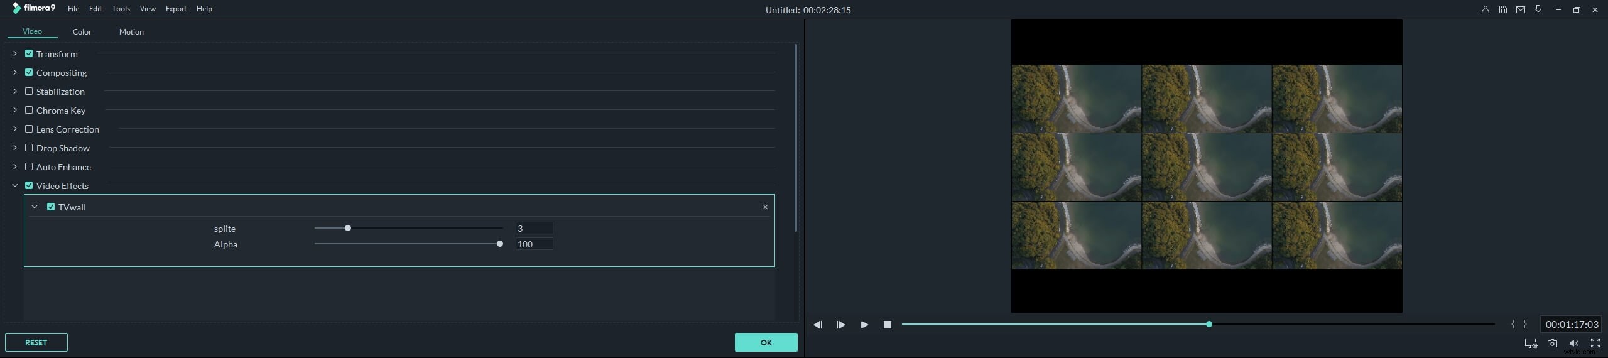
Task: Confirm settings with OK button
Action: pos(766,342)
